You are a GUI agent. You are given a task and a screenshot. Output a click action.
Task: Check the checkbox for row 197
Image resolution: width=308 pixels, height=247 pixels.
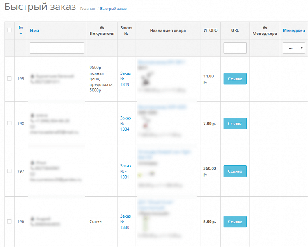tap(9, 171)
